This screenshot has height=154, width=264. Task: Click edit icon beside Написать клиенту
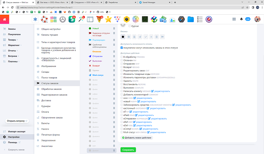pos(152,91)
